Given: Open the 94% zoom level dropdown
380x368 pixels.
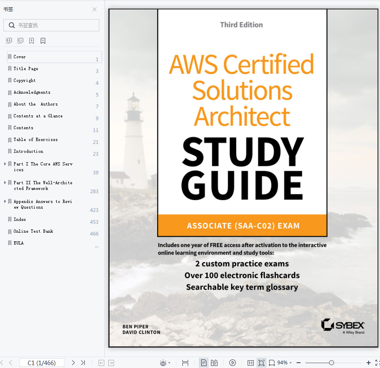Looking at the screenshot, I should tap(284, 363).
